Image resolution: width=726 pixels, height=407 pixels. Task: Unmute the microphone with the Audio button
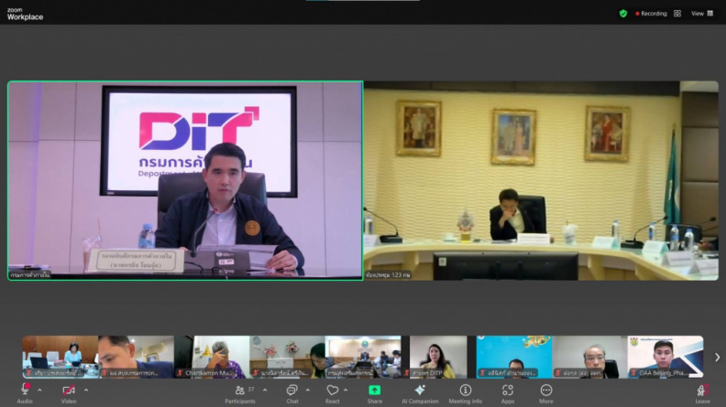tap(25, 393)
